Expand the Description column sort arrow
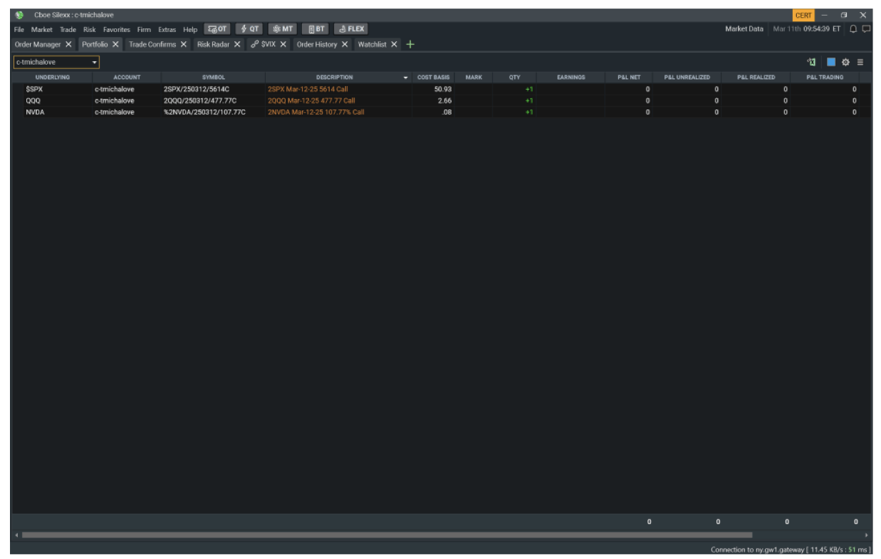 click(406, 78)
